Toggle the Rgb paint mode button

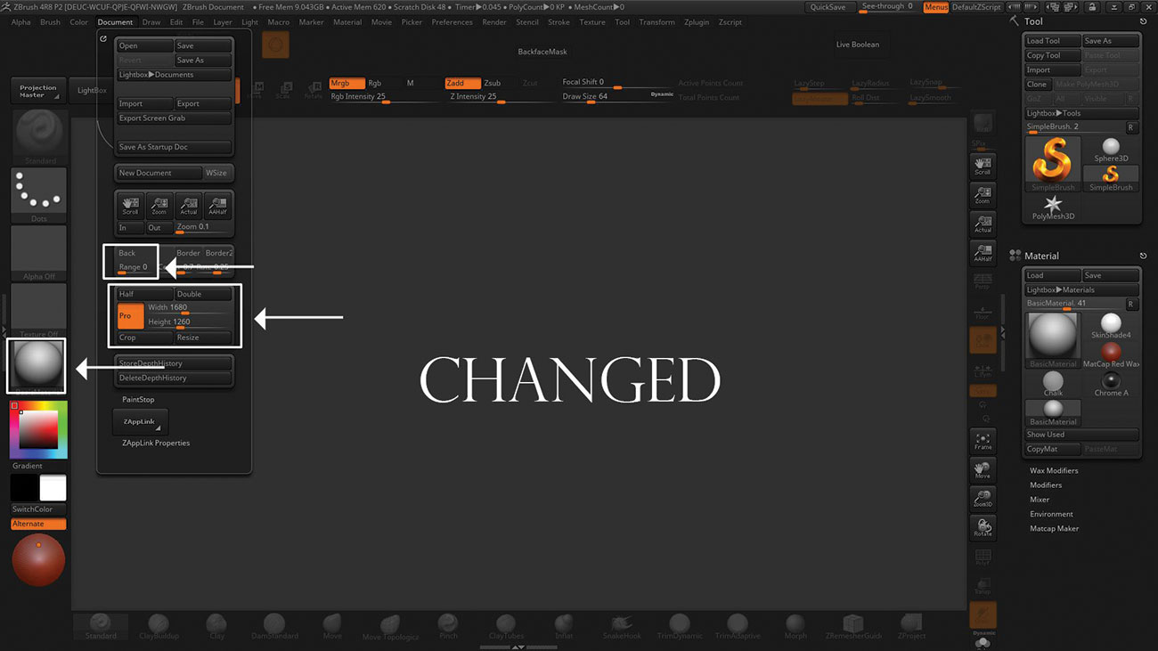tap(375, 82)
